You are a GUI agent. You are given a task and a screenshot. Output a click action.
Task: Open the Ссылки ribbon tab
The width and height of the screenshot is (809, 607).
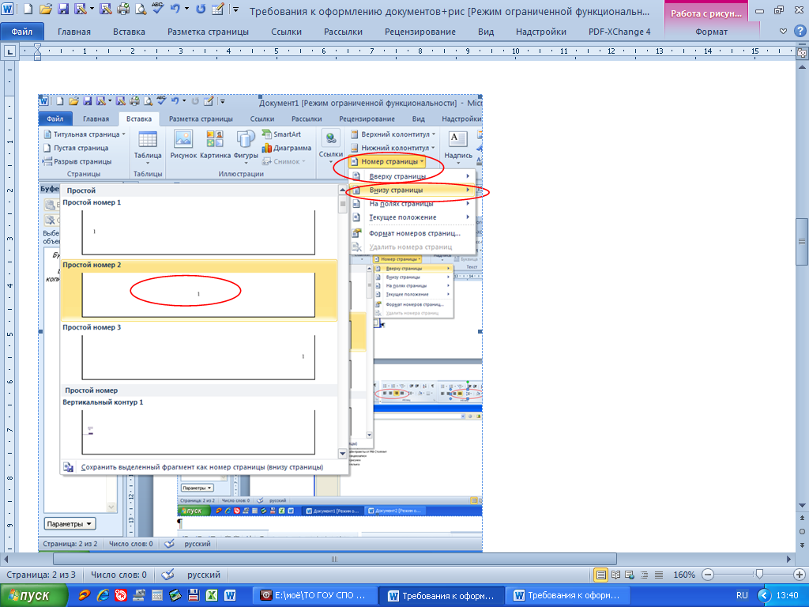286,32
